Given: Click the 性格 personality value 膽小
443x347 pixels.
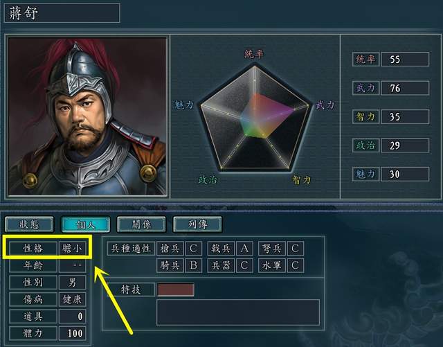Looking at the screenshot, I should pos(72,249).
